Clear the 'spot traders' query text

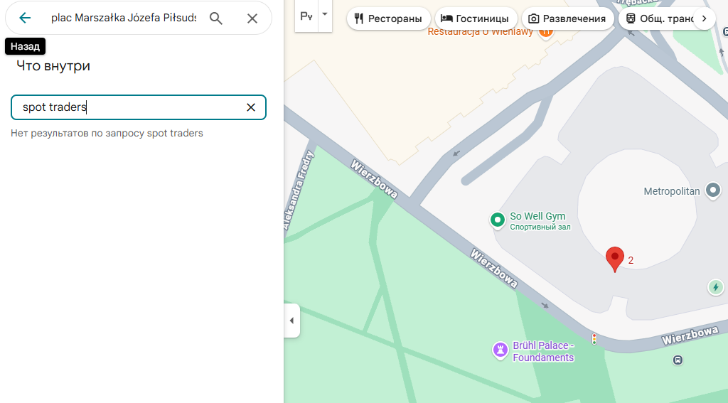pyautogui.click(x=251, y=107)
